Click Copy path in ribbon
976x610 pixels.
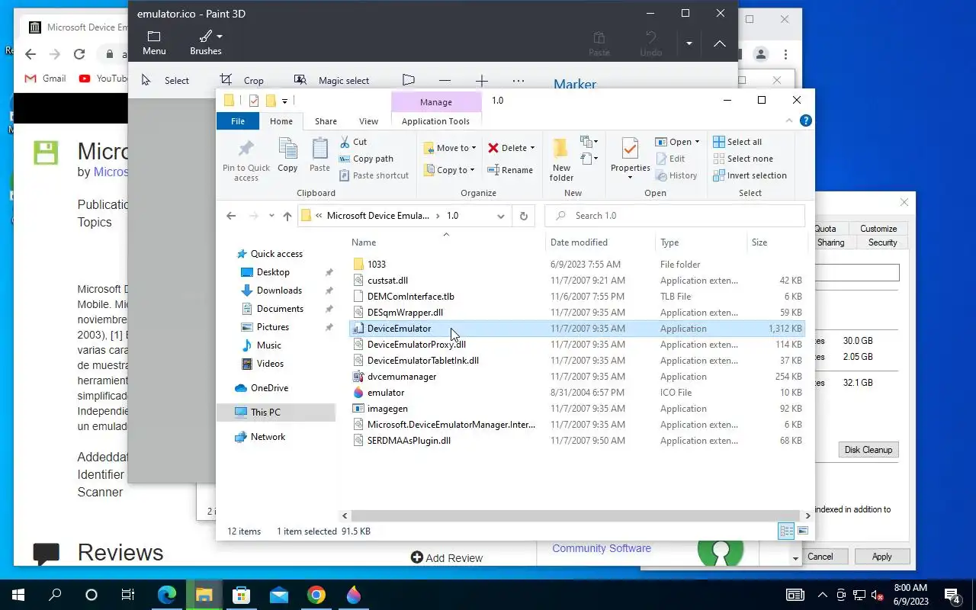[x=367, y=159]
